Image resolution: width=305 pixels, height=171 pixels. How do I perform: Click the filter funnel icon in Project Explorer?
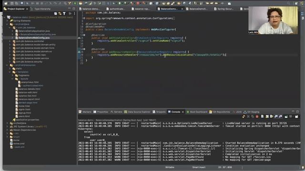64,14
